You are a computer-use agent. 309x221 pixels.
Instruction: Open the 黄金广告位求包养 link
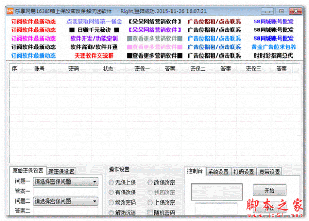tap(274, 47)
